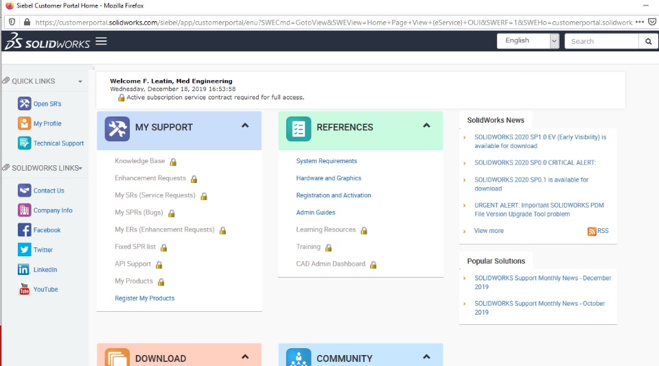Viewport: 659px width, 366px height.
Task: Click the lock icon beside Fixed SPR list
Action: point(164,247)
